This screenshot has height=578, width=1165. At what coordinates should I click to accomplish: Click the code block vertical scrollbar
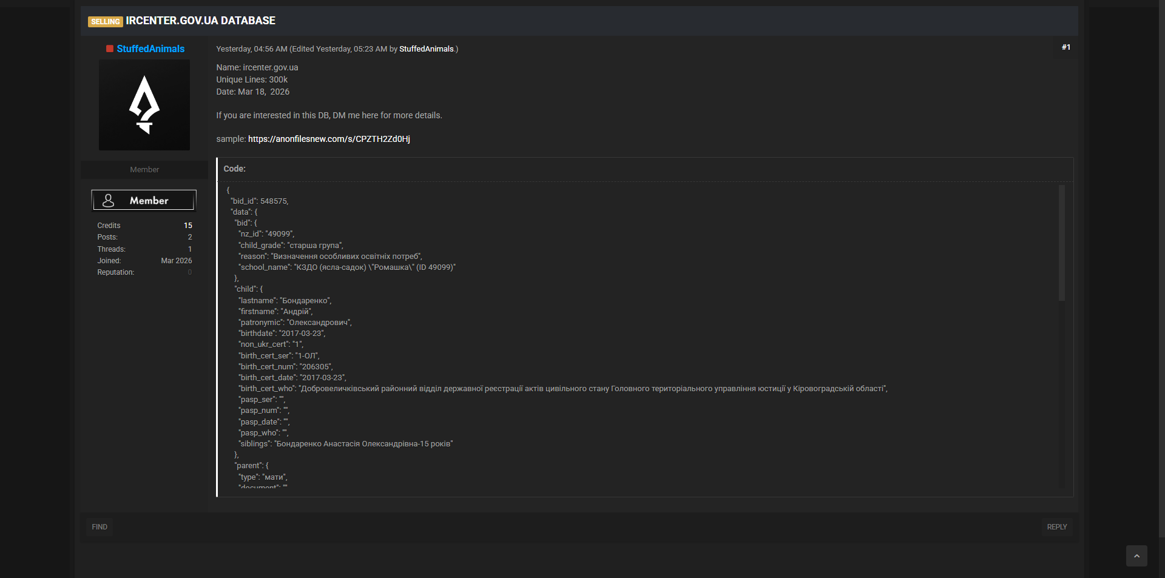[x=1061, y=243]
